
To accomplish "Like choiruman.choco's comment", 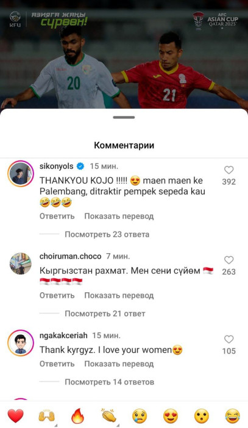I will (229, 260).
